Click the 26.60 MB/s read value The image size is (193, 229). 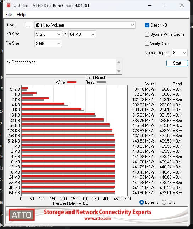172,89
